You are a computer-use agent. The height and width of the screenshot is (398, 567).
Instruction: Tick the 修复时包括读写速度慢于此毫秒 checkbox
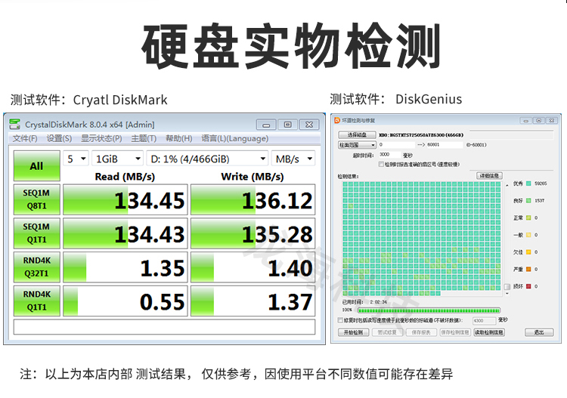(x=340, y=320)
